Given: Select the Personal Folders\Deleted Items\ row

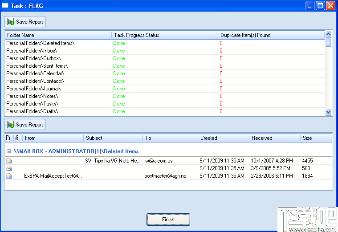Looking at the screenshot, I should [x=165, y=43].
